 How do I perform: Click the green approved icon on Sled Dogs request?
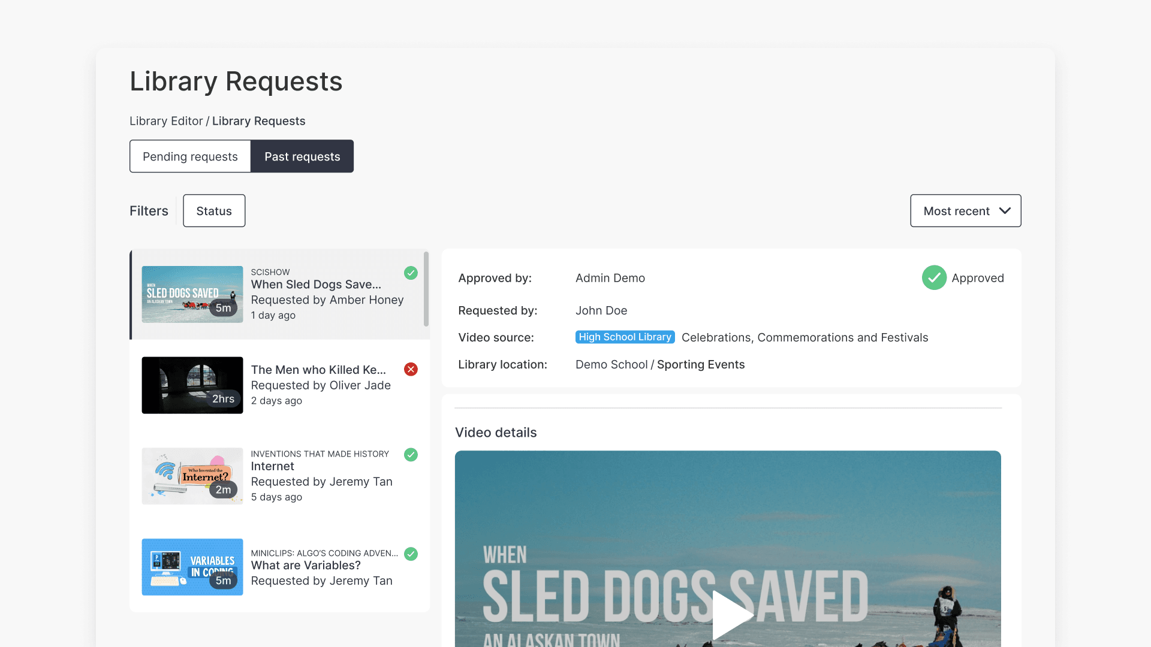[411, 273]
